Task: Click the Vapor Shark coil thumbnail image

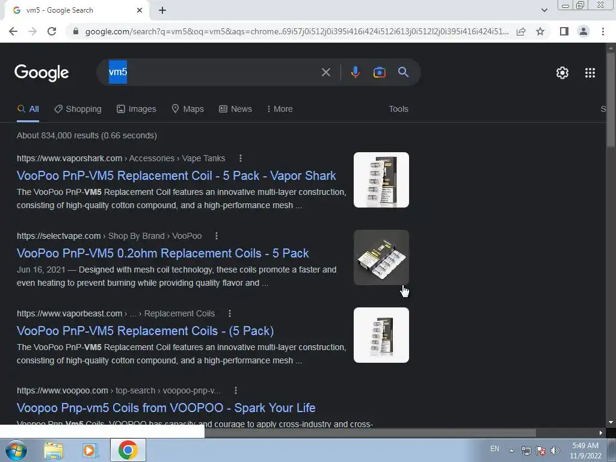Action: coord(381,180)
